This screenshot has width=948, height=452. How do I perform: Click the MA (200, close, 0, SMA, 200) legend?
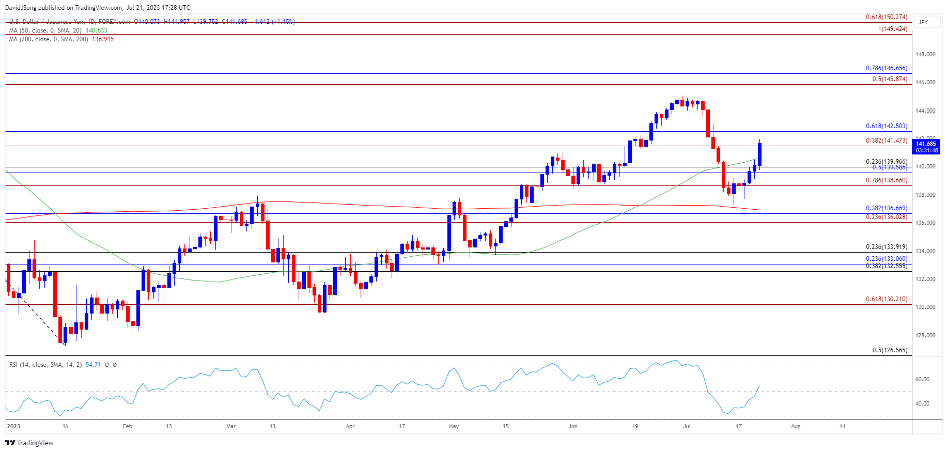49,39
